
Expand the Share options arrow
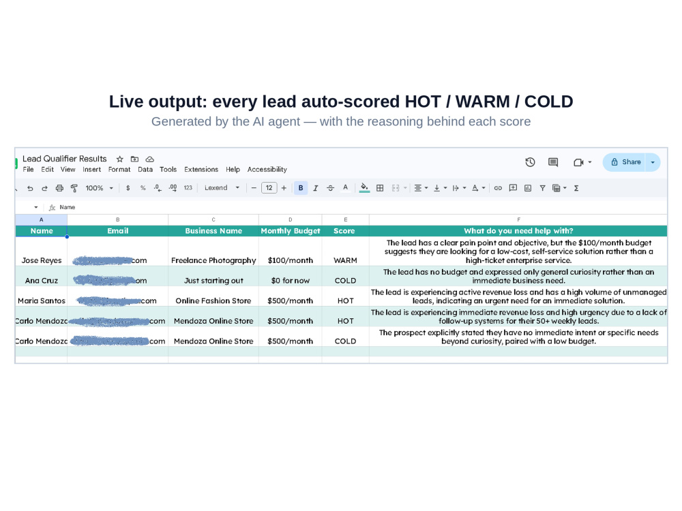tap(653, 162)
